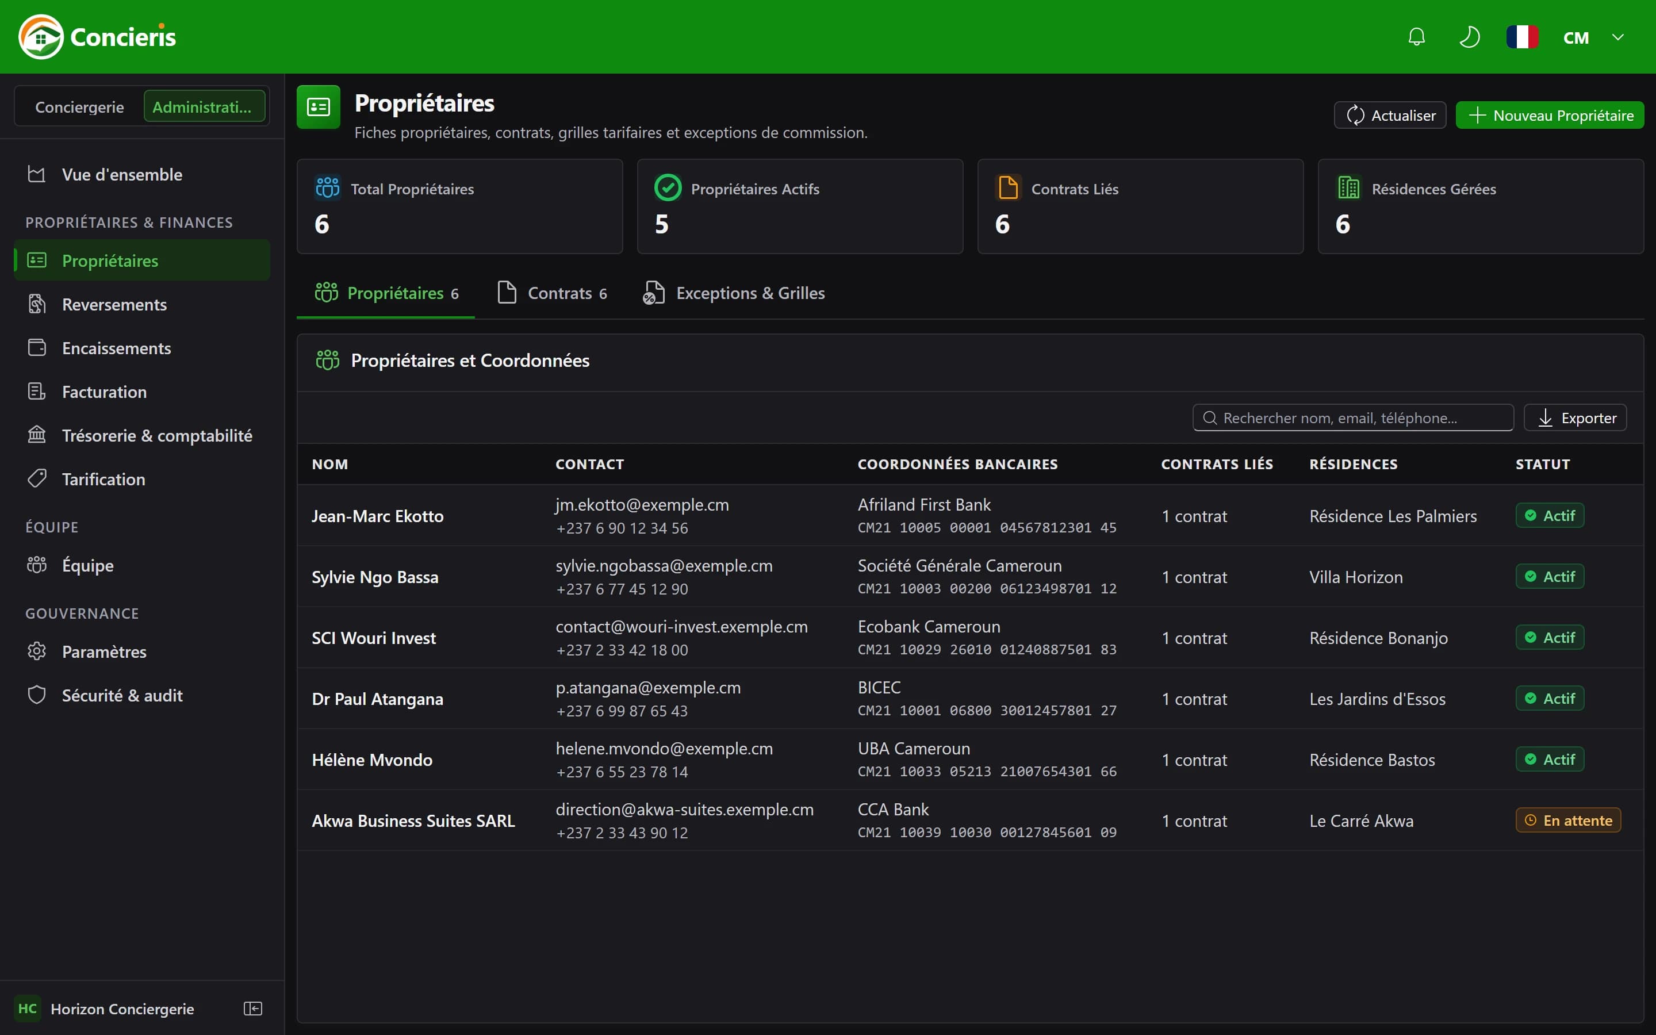
Task: Click SCI Wouri Invest row name
Action: (x=374, y=638)
